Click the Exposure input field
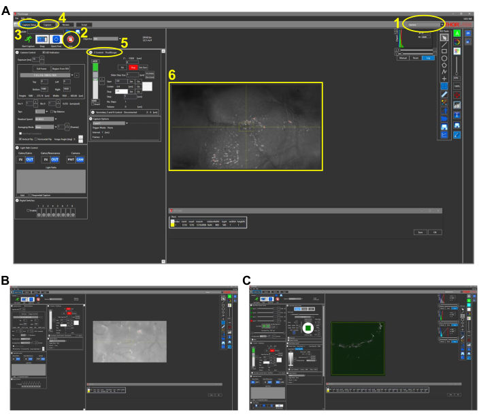 [x=36, y=60]
